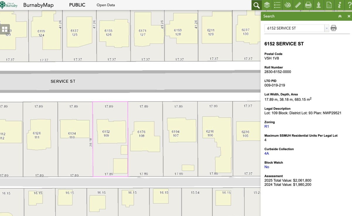Open the document report icon
The width and height of the screenshot is (352, 216).
(329, 5)
